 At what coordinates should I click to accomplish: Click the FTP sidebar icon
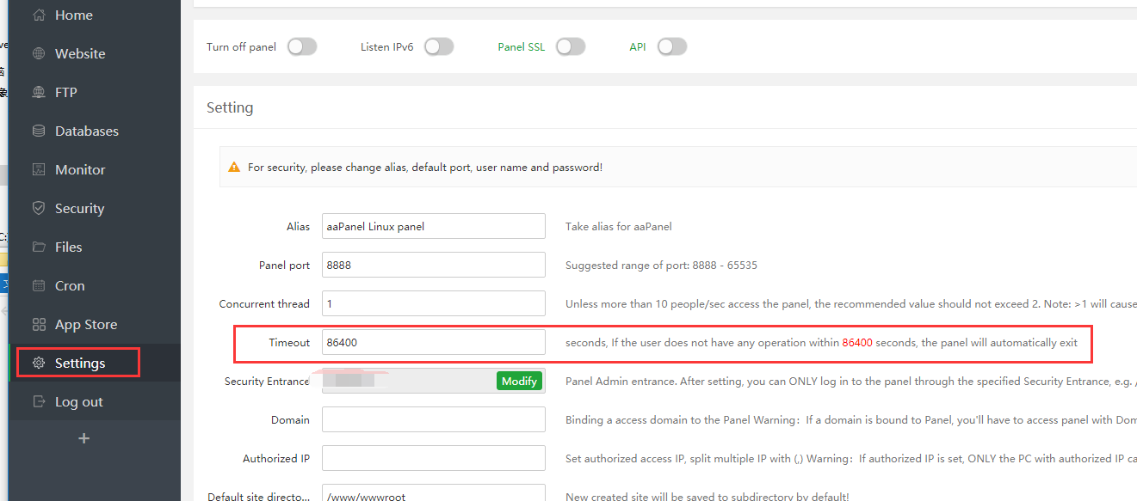click(39, 93)
